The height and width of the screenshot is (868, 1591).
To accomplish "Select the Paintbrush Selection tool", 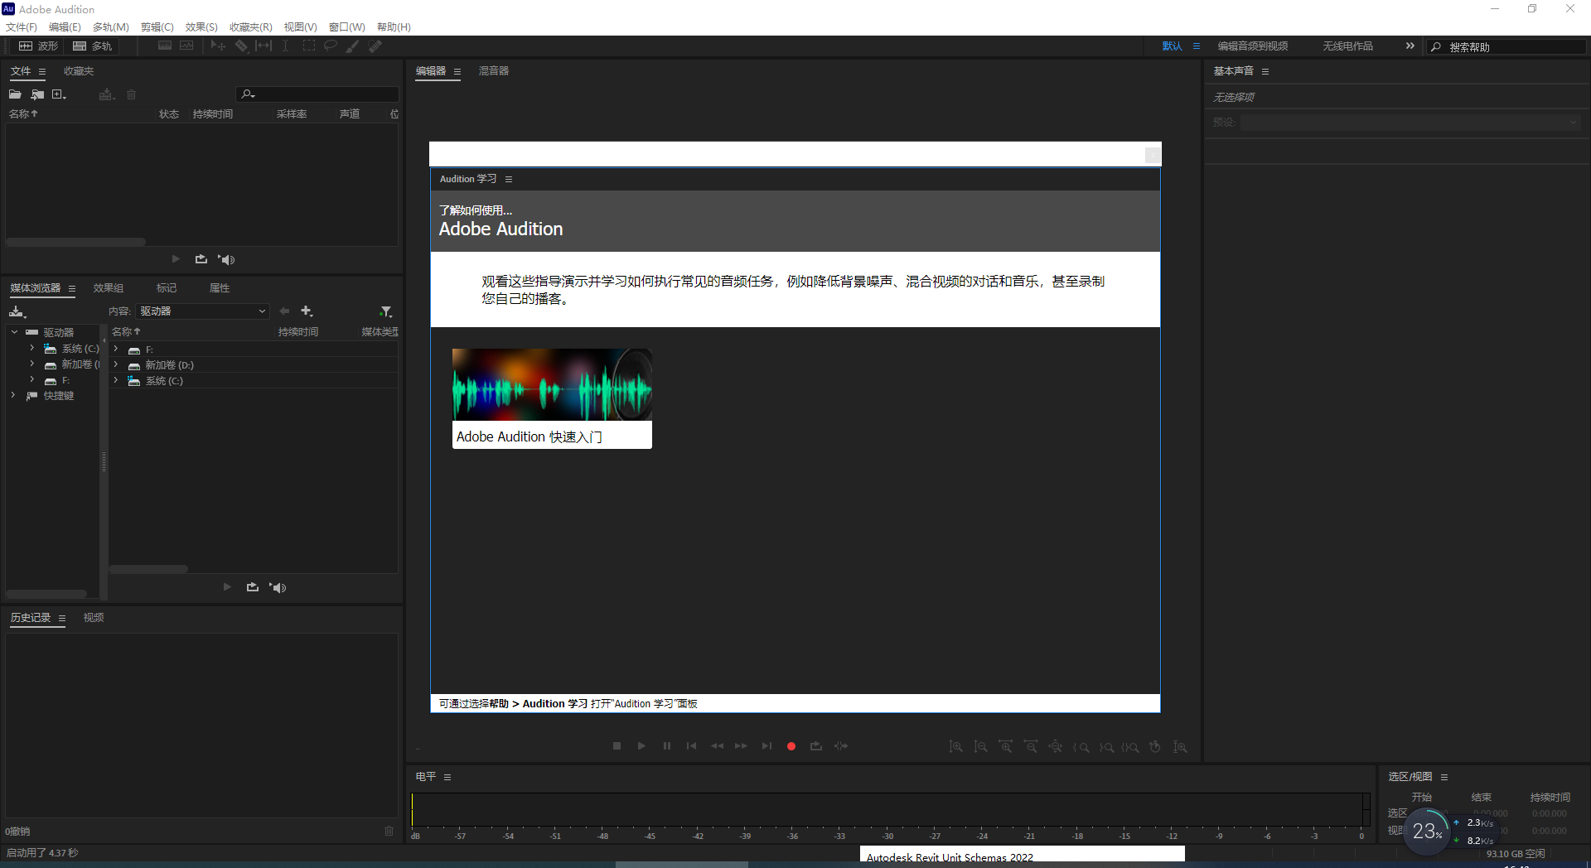I will pos(351,46).
